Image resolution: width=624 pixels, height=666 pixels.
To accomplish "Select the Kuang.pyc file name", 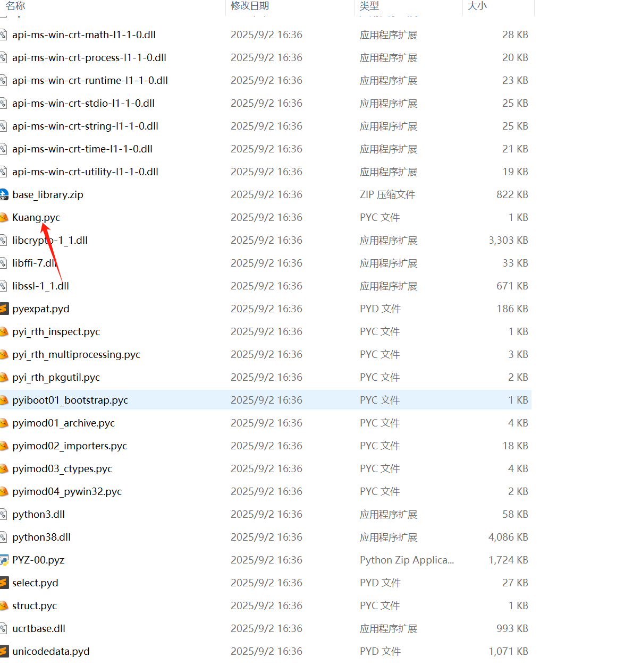I will point(36,218).
